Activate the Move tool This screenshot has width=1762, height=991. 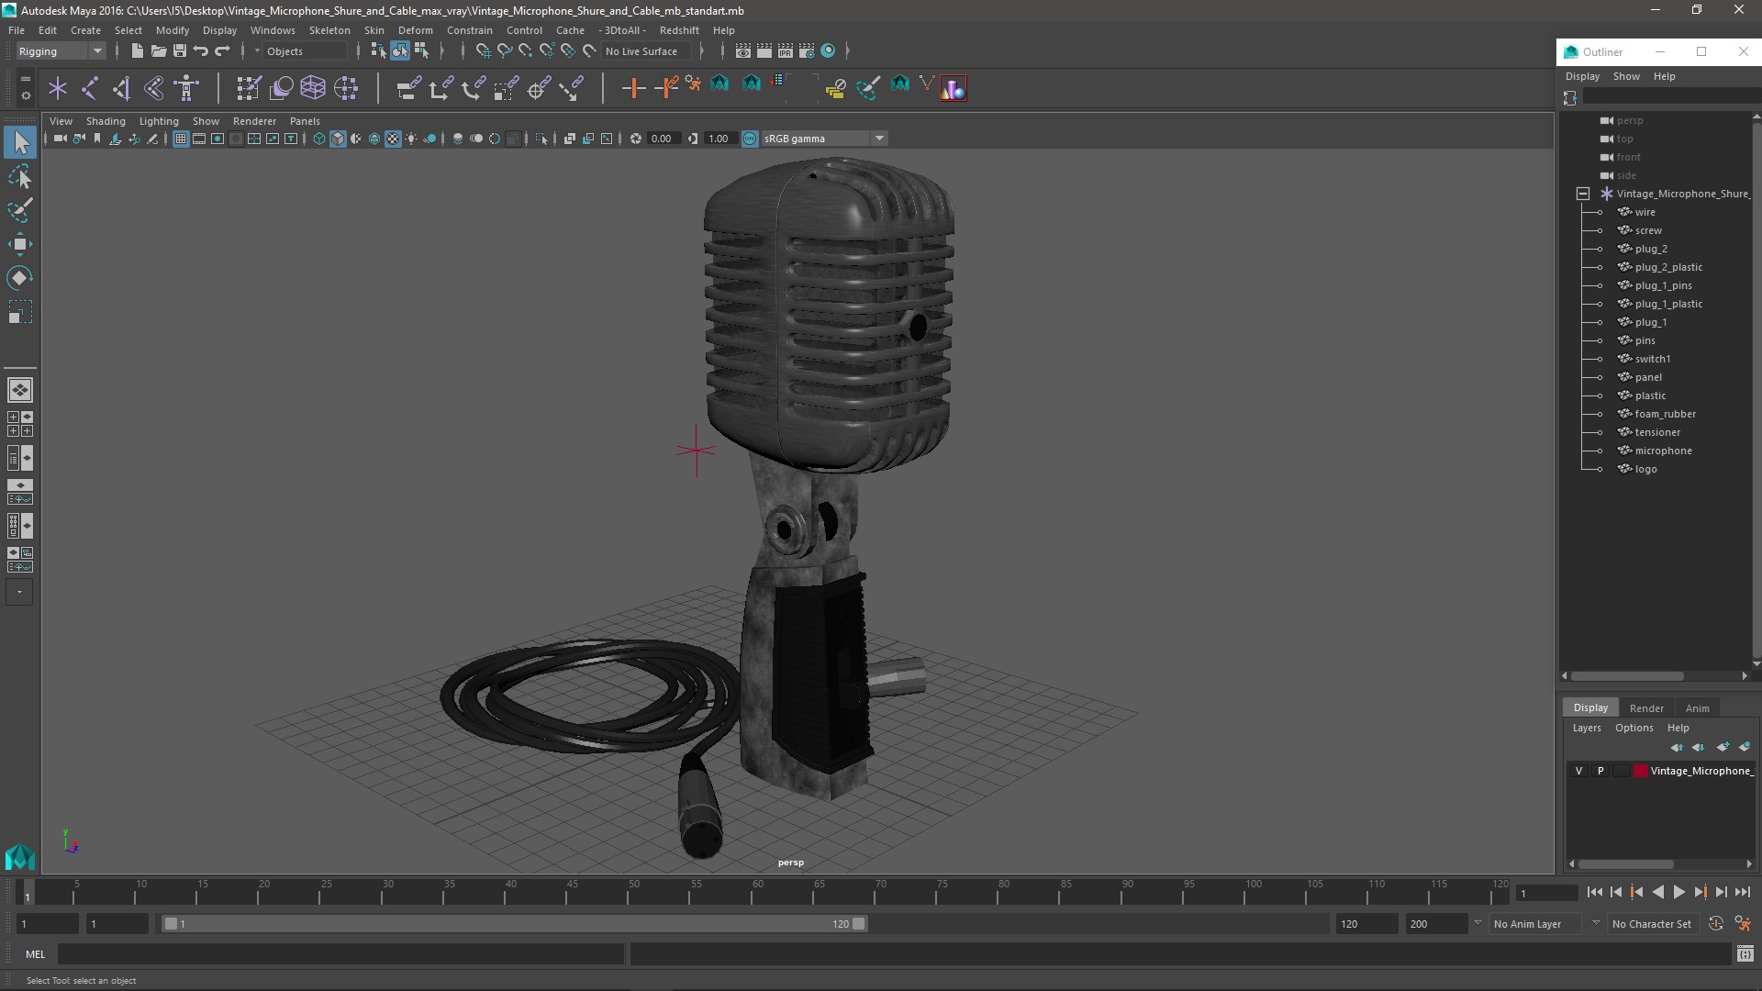tap(20, 244)
